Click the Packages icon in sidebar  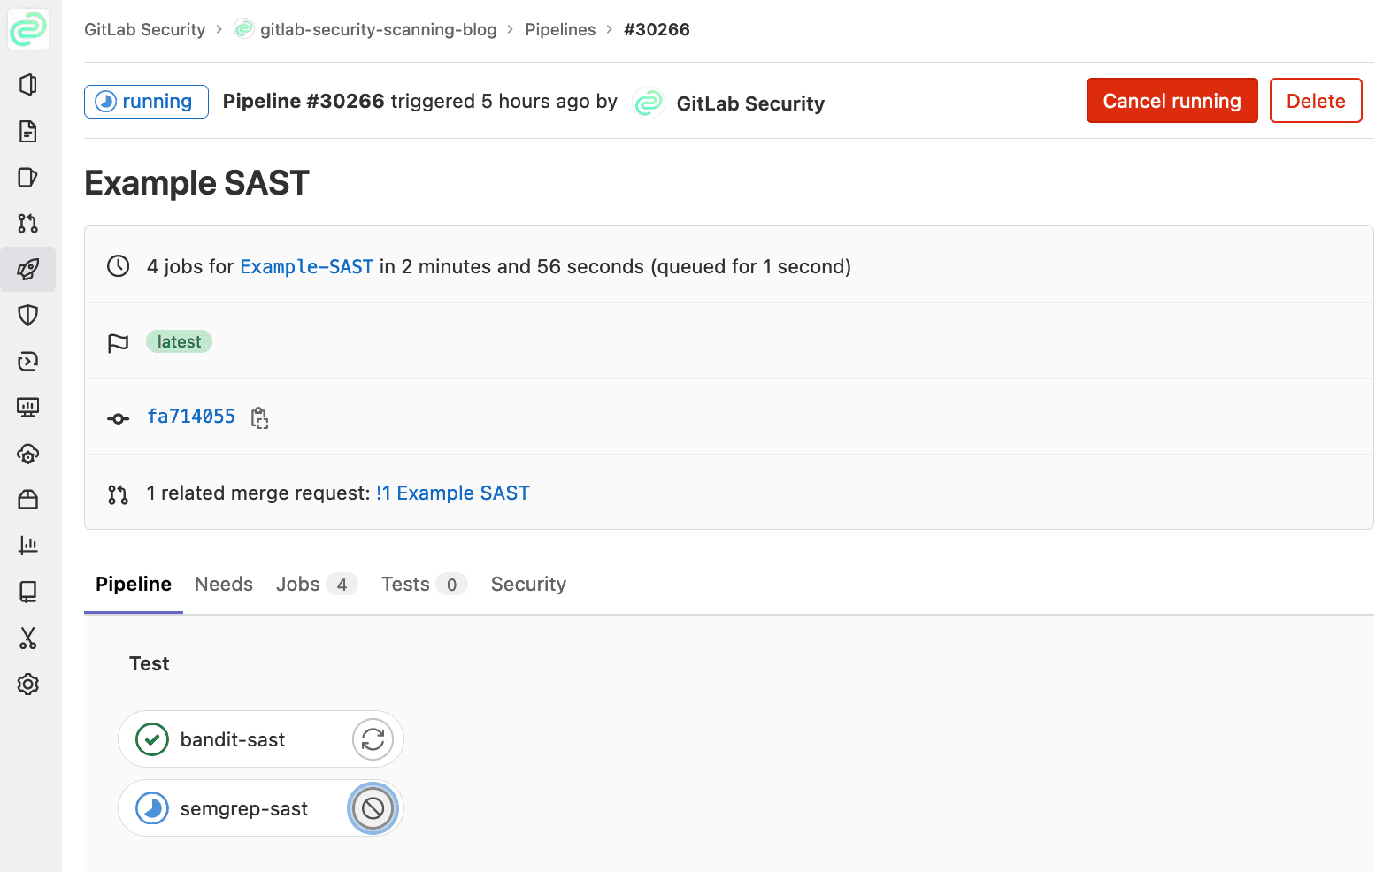(x=28, y=500)
